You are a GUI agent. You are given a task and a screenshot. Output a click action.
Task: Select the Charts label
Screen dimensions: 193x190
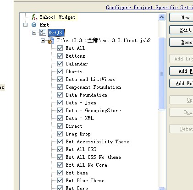click(x=74, y=71)
